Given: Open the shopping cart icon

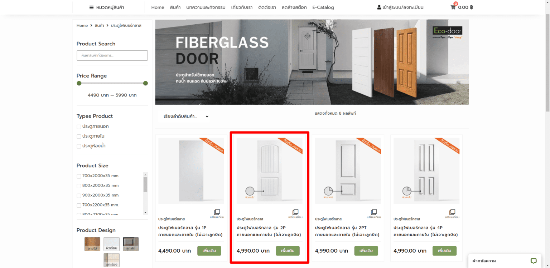Looking at the screenshot, I should click(x=453, y=7).
